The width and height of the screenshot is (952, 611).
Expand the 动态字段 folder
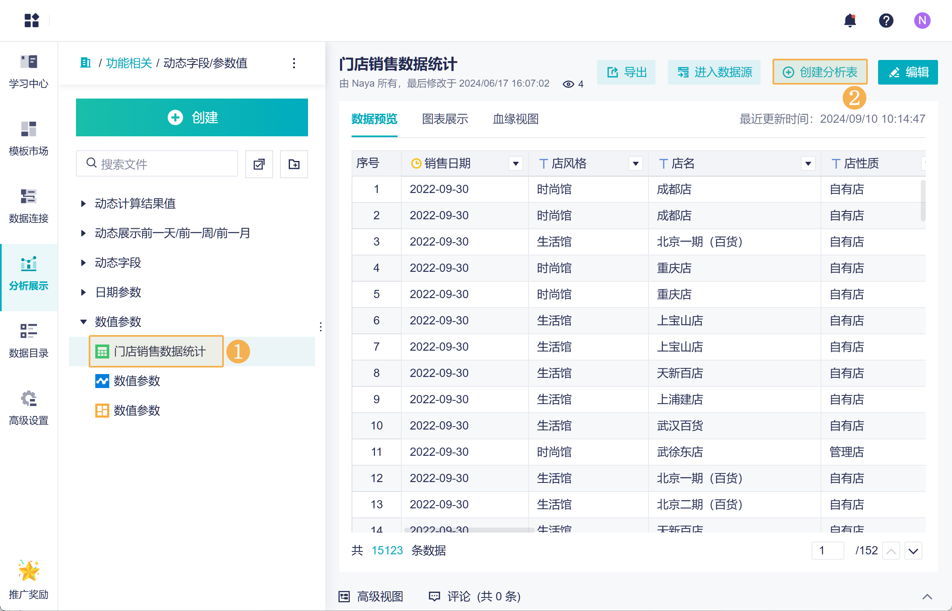[83, 263]
